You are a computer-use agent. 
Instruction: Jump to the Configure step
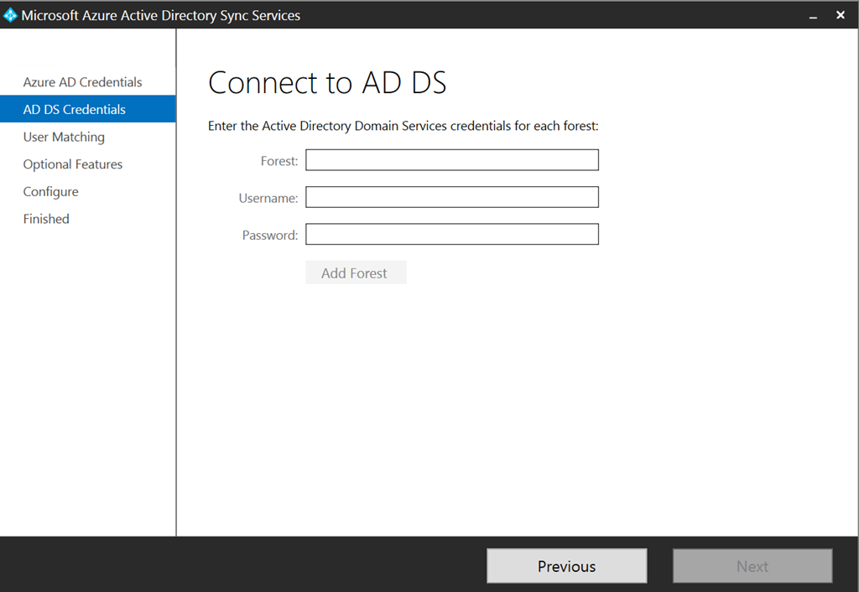point(50,191)
